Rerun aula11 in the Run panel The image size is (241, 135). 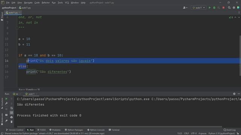coord(6,99)
